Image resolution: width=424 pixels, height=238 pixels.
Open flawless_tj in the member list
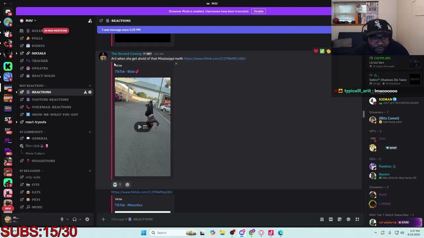click(x=387, y=166)
